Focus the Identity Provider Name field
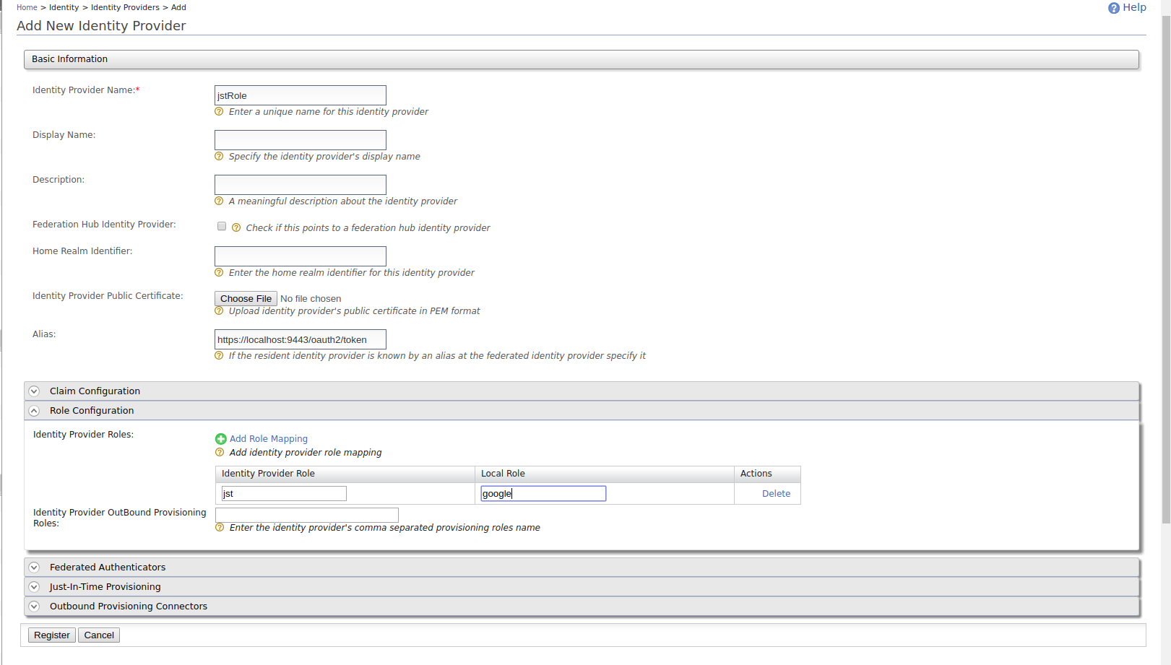 301,95
